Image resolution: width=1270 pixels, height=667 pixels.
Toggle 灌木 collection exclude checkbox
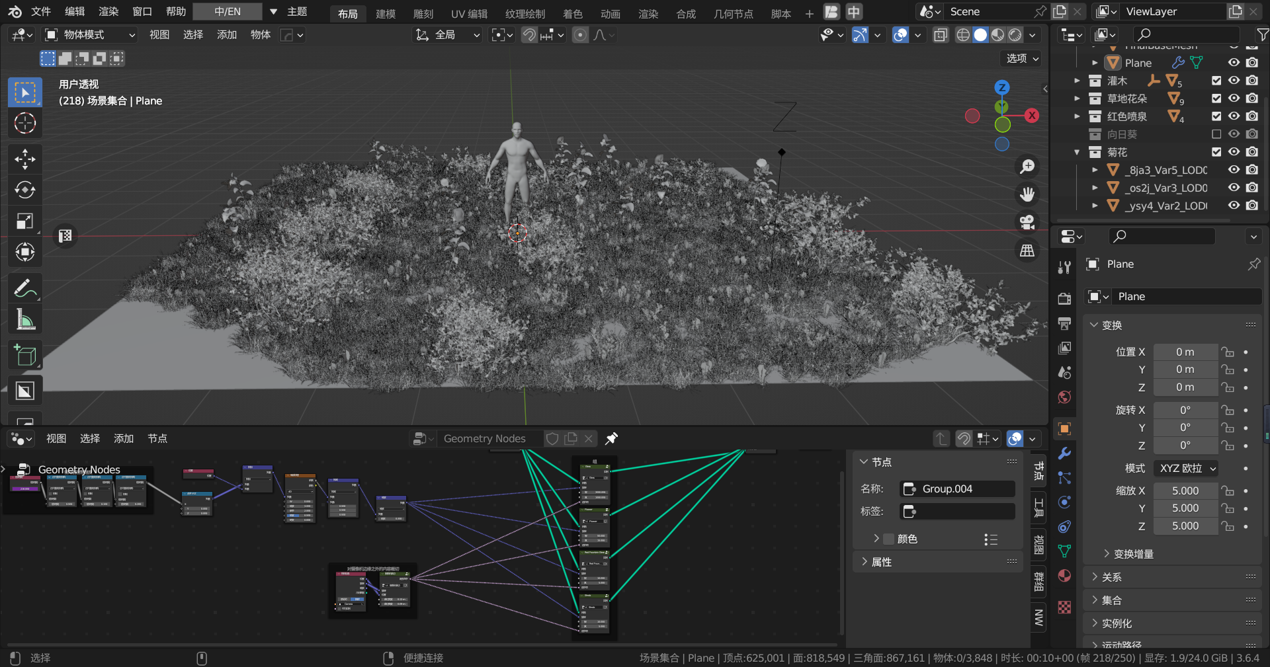tap(1216, 81)
